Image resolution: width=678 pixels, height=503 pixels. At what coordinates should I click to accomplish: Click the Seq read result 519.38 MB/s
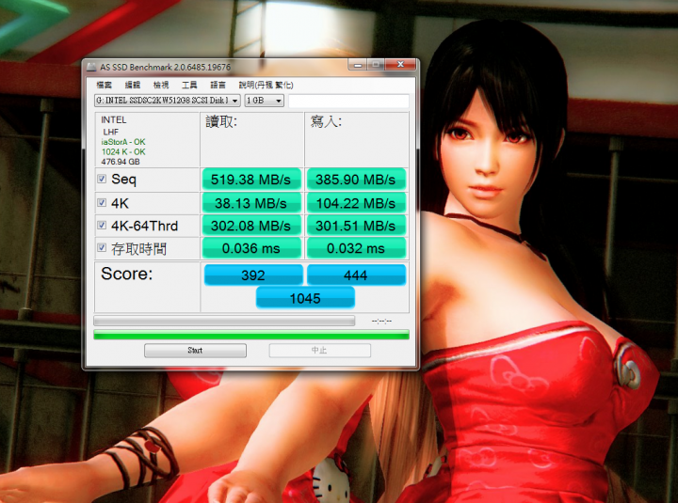[x=251, y=180]
